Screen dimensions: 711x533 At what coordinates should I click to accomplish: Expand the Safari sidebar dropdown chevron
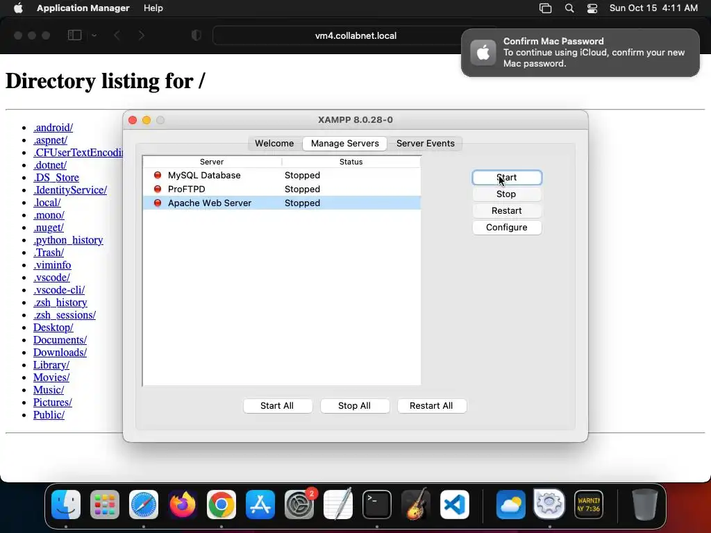coord(94,35)
